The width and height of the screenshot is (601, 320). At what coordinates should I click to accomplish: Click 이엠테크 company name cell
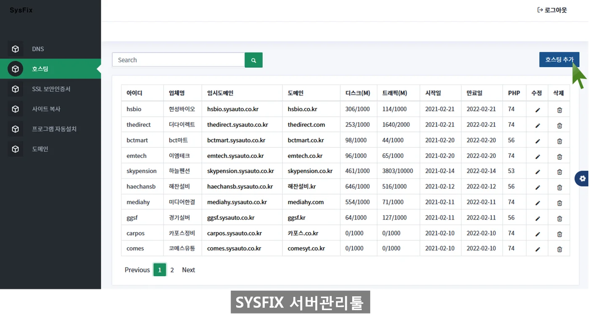(x=179, y=156)
